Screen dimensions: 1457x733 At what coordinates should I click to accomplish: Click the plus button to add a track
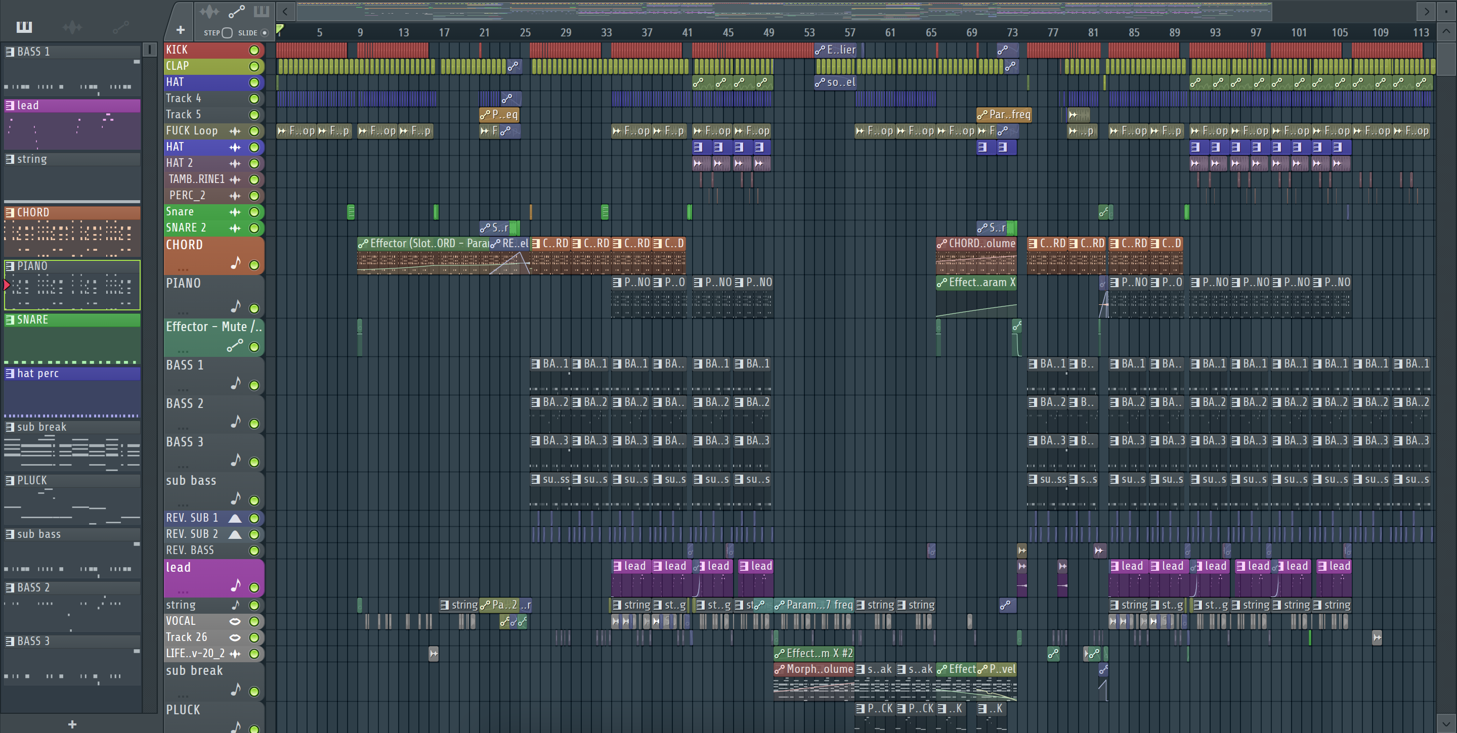[181, 30]
